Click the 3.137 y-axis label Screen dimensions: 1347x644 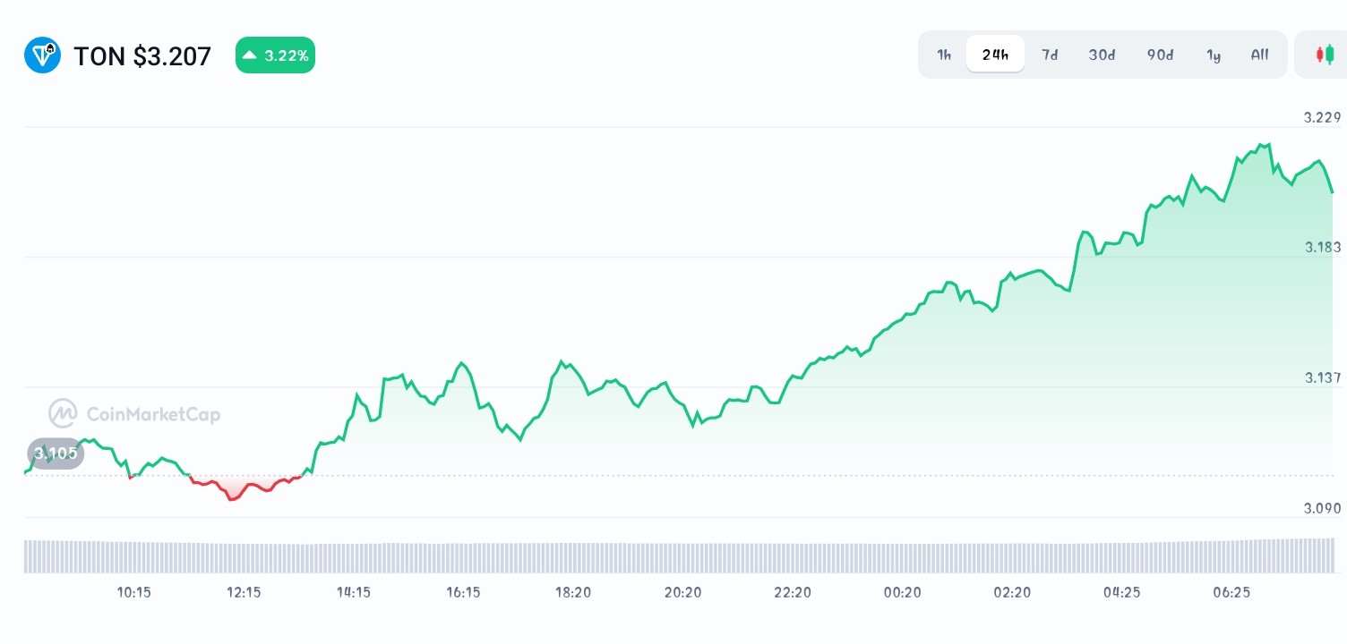coord(1322,377)
